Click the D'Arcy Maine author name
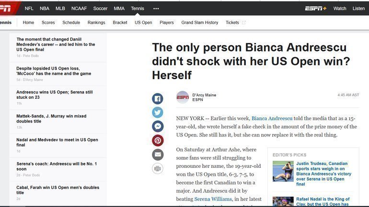Screen dimensions: 369x207 (x=204, y=95)
